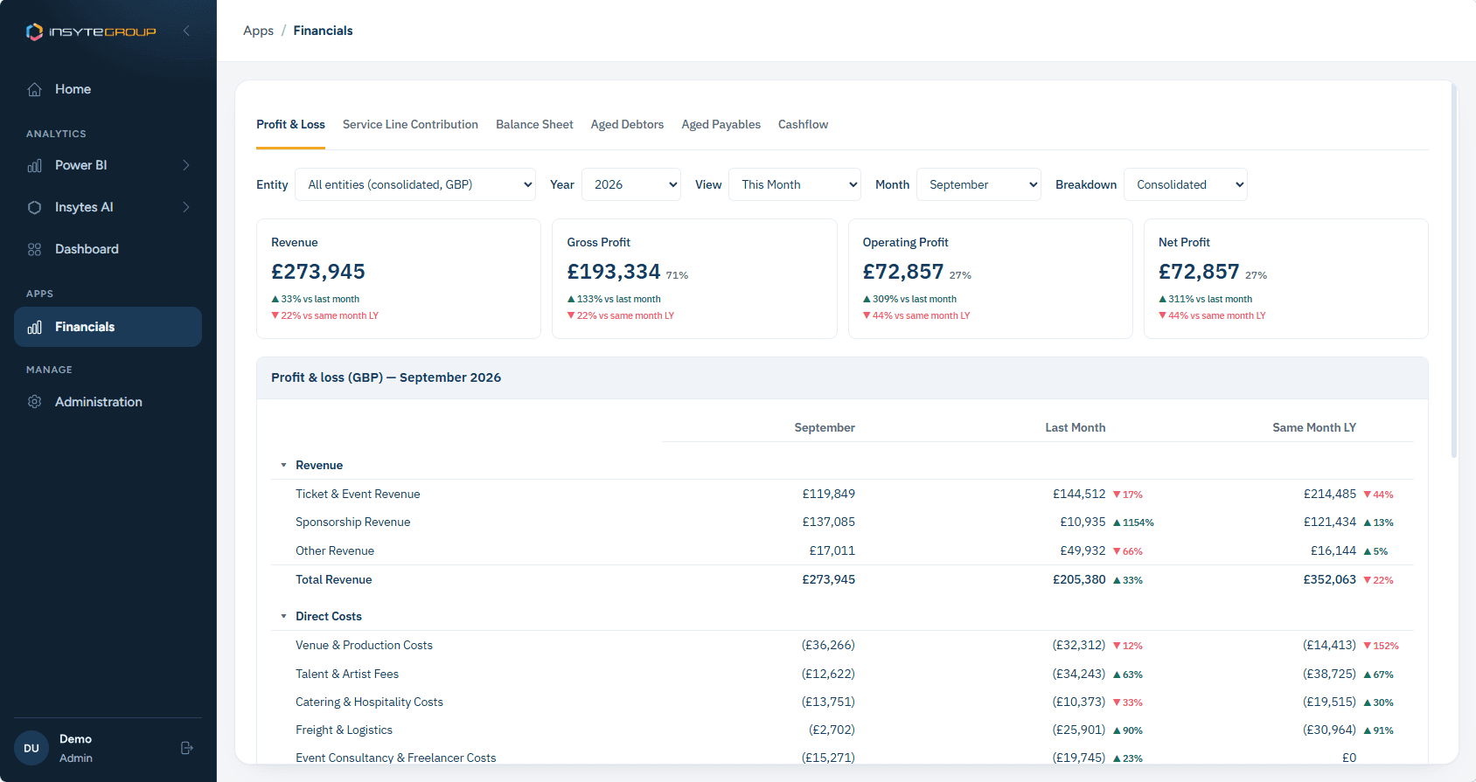This screenshot has height=782, width=1476.
Task: Click the Power BI chart icon
Action: [35, 165]
